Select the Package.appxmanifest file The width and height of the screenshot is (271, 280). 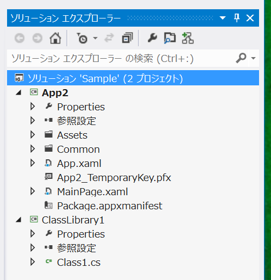pos(110,206)
